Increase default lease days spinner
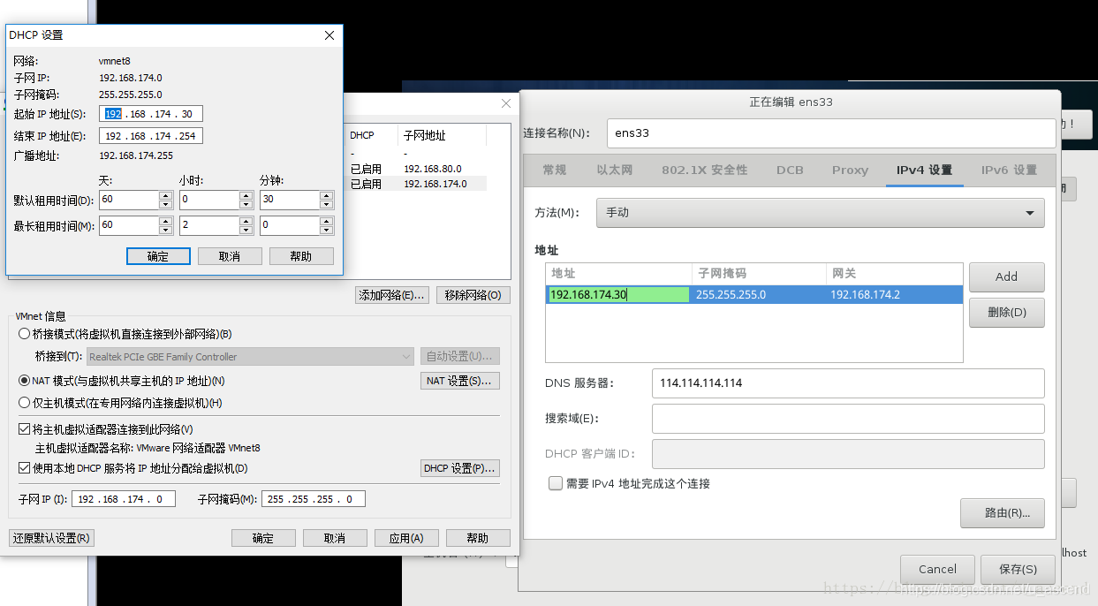The width and height of the screenshot is (1098, 606). pyautogui.click(x=165, y=195)
